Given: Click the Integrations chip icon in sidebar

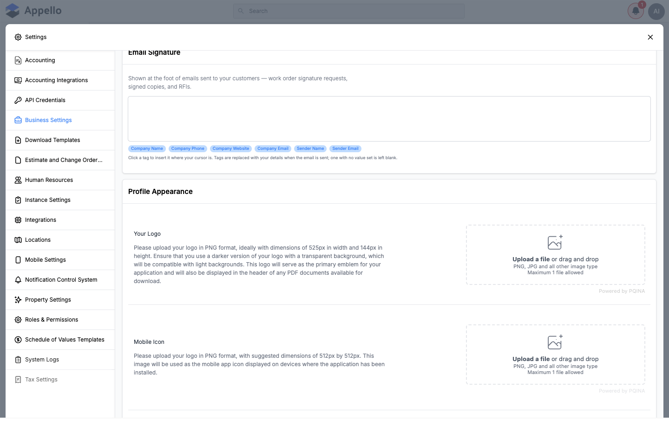Looking at the screenshot, I should [x=18, y=220].
